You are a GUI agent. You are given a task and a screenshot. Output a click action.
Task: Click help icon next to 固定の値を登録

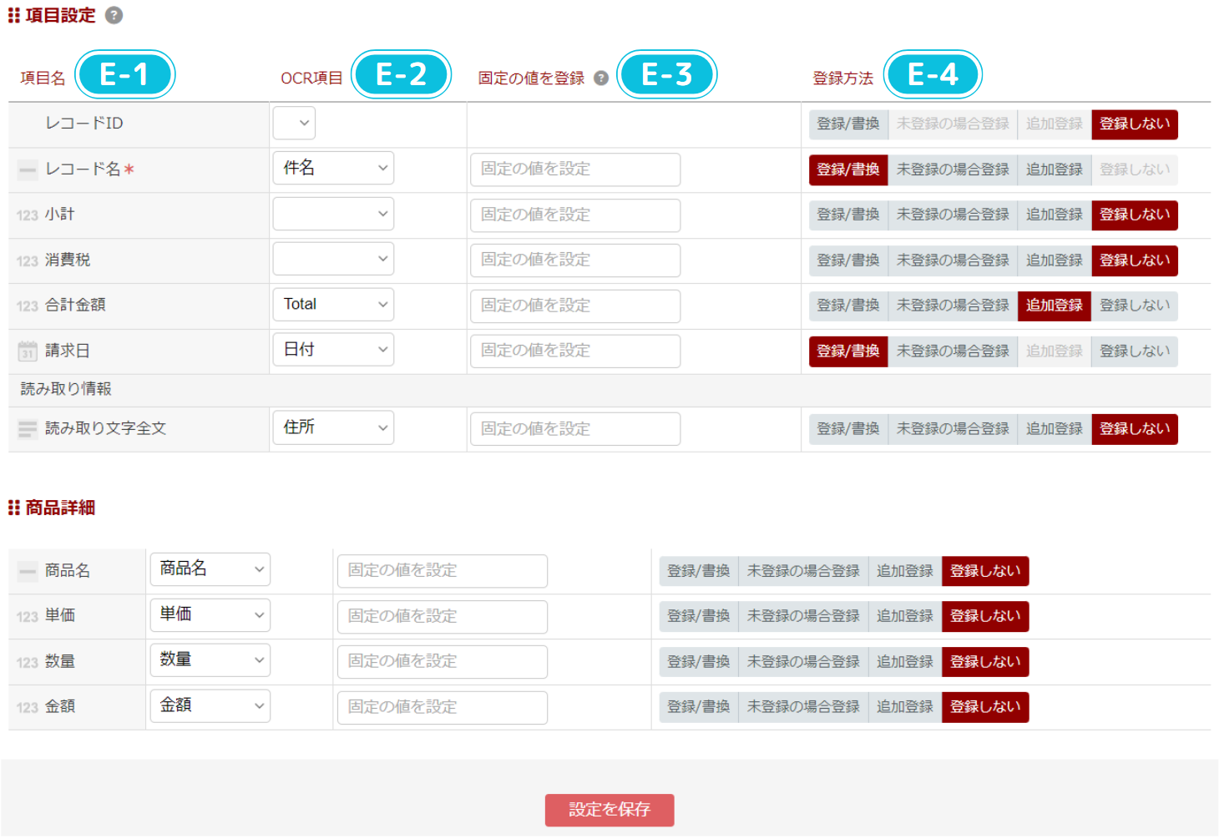(x=600, y=78)
